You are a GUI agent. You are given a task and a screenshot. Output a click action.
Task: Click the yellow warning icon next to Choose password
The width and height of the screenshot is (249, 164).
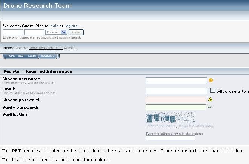[210, 99]
